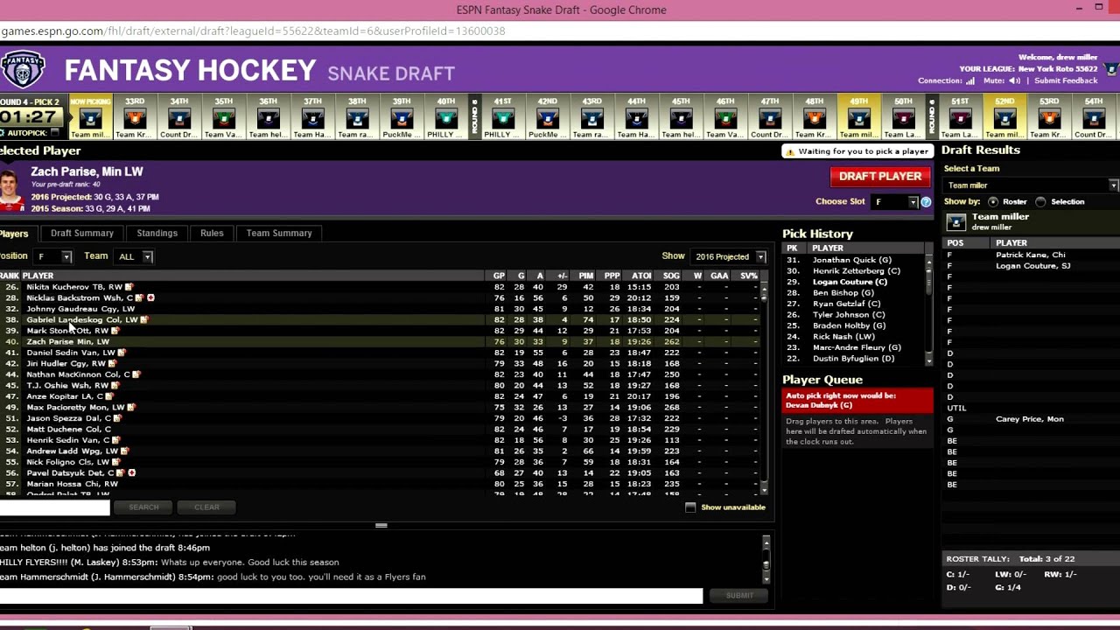
Task: Click the chat window scrollbar
Action: click(766, 559)
